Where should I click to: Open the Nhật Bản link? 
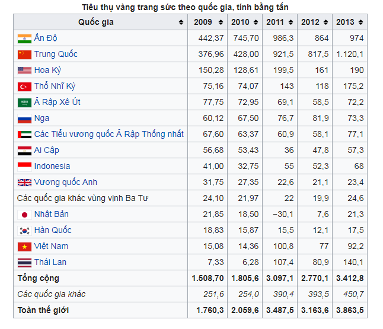click(52, 214)
